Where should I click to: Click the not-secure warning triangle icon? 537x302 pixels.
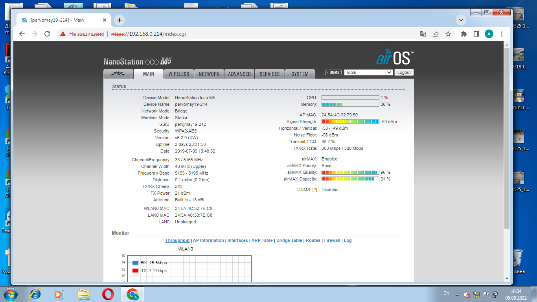point(63,34)
